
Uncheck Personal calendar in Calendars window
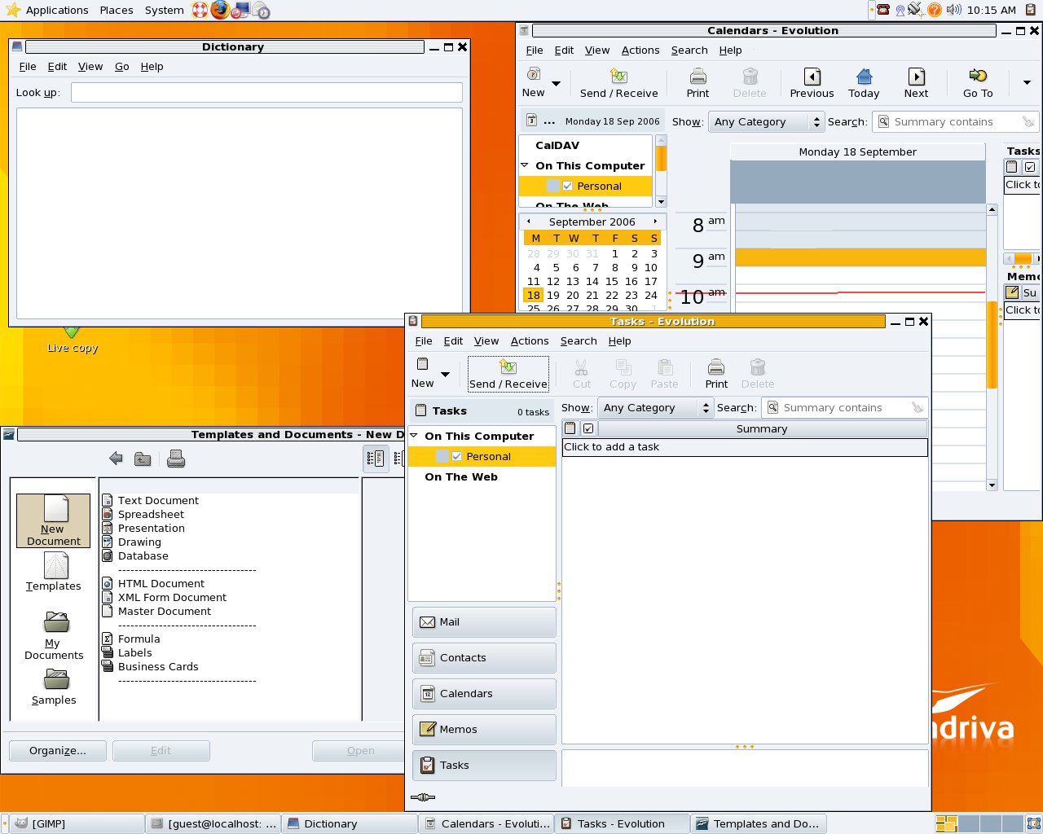(567, 186)
